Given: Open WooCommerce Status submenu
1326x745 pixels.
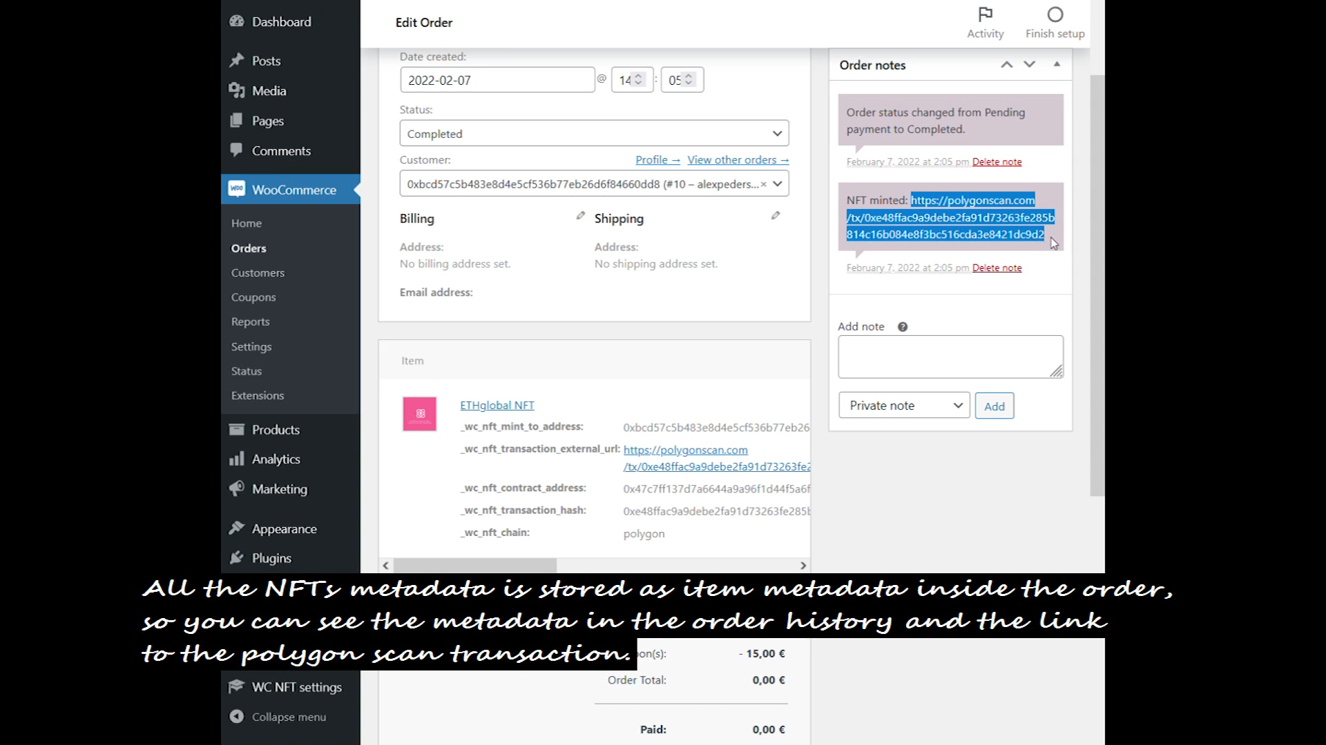Looking at the screenshot, I should click(x=247, y=370).
